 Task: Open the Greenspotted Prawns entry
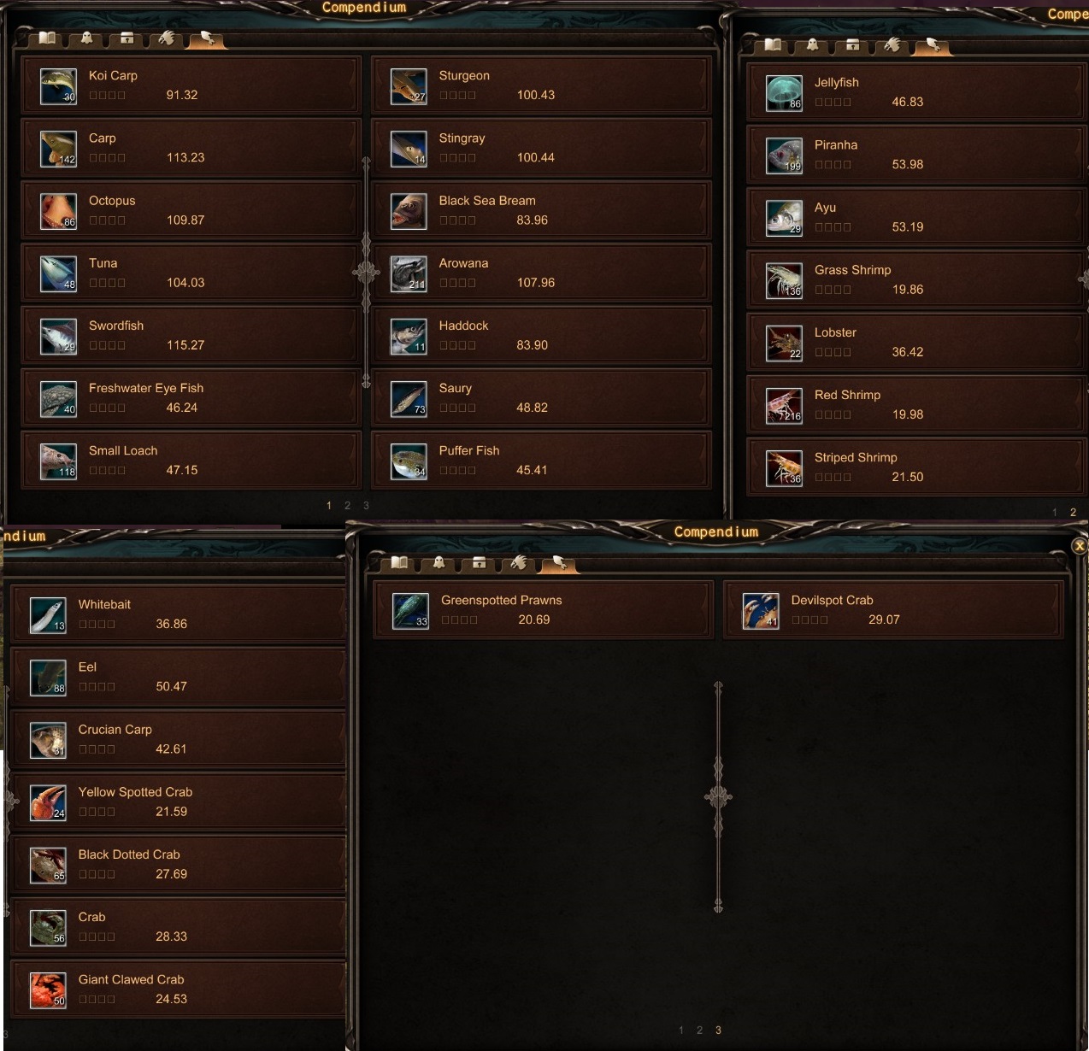point(543,610)
